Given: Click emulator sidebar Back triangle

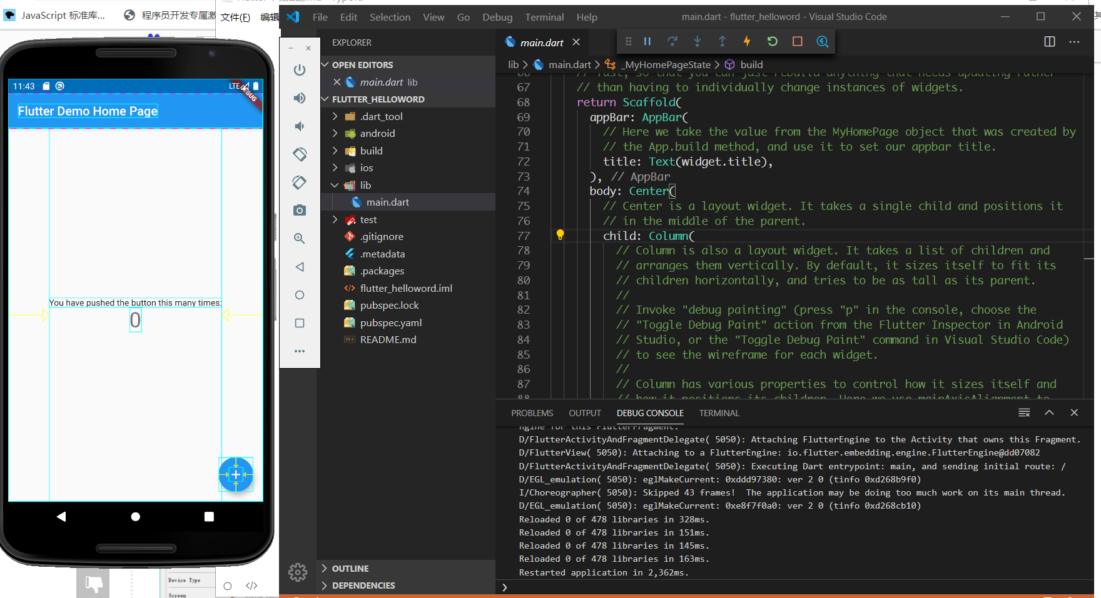Looking at the screenshot, I should coord(300,267).
